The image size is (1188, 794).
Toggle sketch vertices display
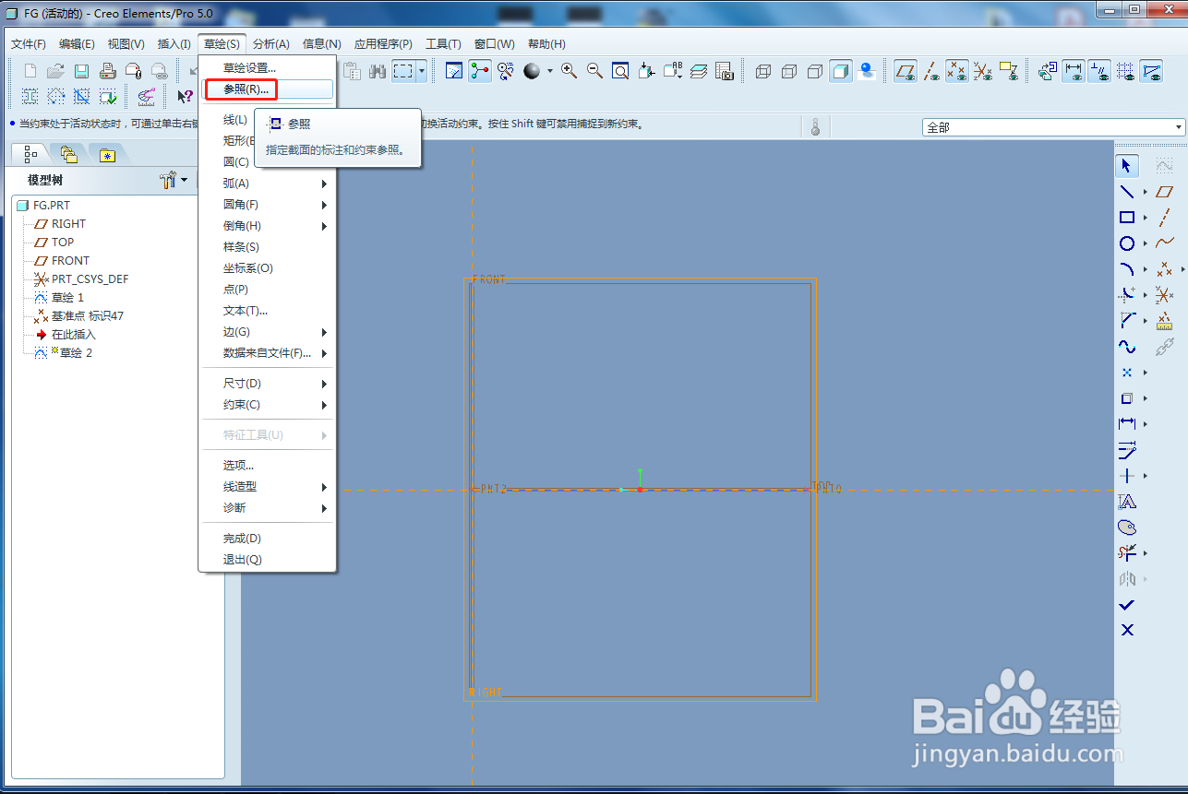[x=1151, y=71]
